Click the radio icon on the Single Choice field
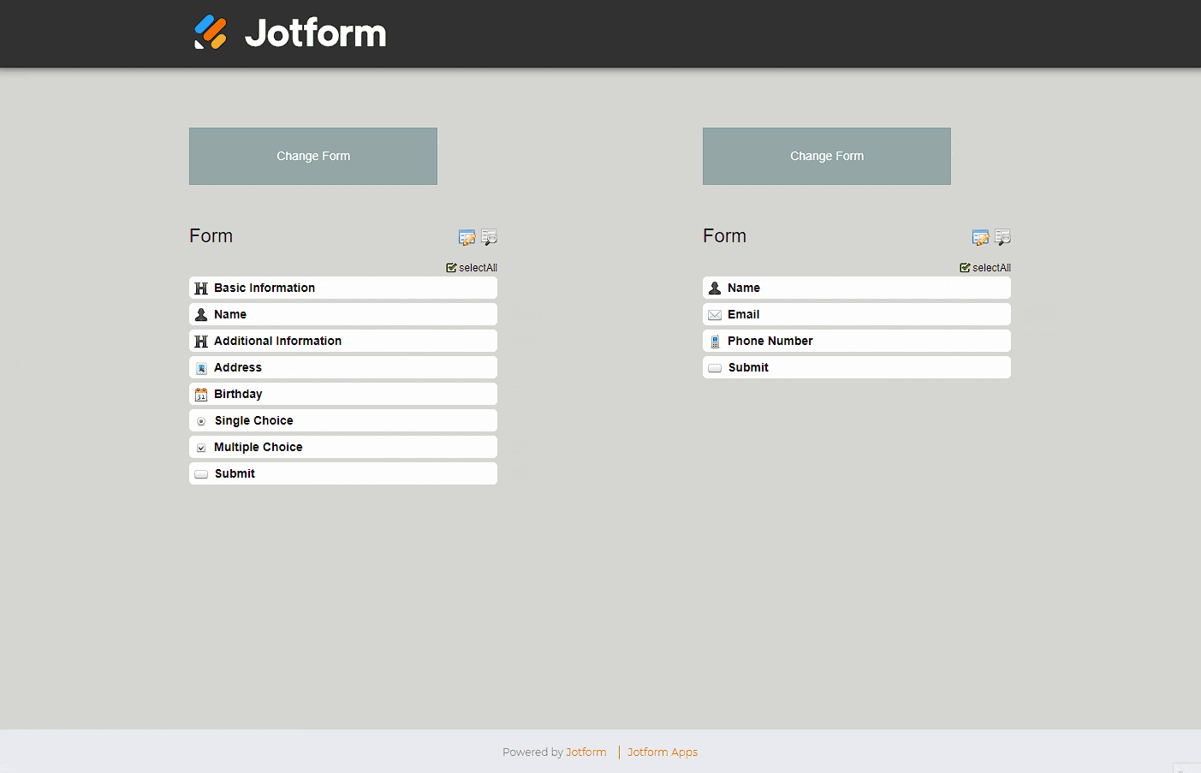This screenshot has width=1201, height=773. point(201,420)
